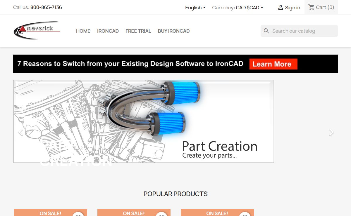Choose BUY IRONCAD from the menu
The width and height of the screenshot is (351, 216).
point(174,31)
